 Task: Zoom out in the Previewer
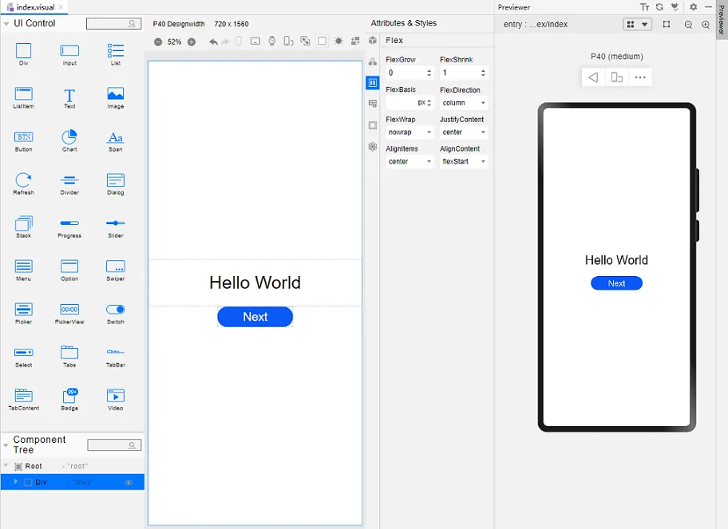coord(688,25)
